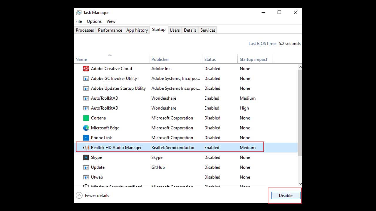Viewport: 376px width, 211px height.
Task: Click the Skype icon
Action: click(x=86, y=157)
